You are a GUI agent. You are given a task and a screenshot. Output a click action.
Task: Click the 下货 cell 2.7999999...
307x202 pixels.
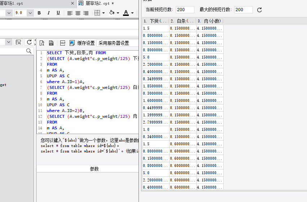[x=156, y=122]
